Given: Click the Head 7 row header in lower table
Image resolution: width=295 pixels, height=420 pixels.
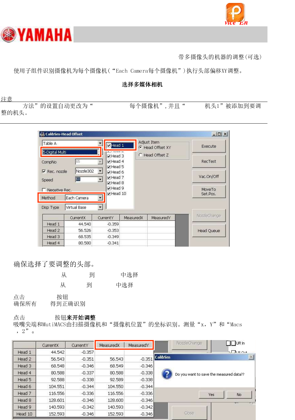Looking at the screenshot, I should [x=25, y=393].
